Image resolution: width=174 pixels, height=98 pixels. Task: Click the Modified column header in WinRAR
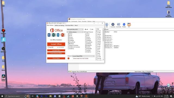tap(107, 32)
